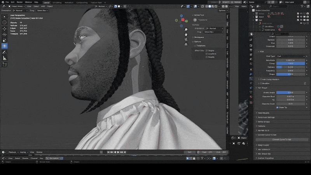Viewport: 311px width, 175px height.
Task: Adjust the Flatness slider
Action: click(x=290, y=67)
